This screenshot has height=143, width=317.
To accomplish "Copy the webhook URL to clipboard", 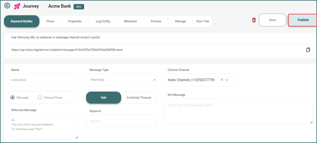I will click(308, 50).
